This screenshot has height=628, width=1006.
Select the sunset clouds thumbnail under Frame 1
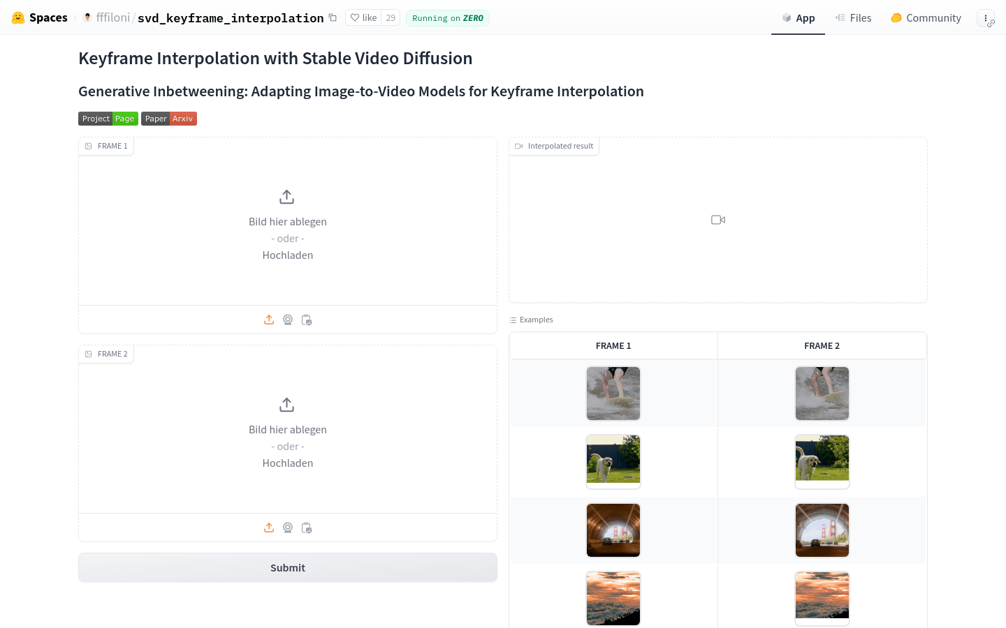613,599
